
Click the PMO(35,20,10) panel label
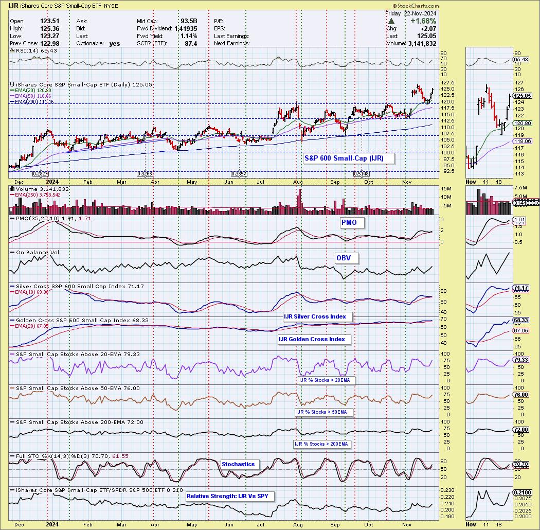point(50,219)
